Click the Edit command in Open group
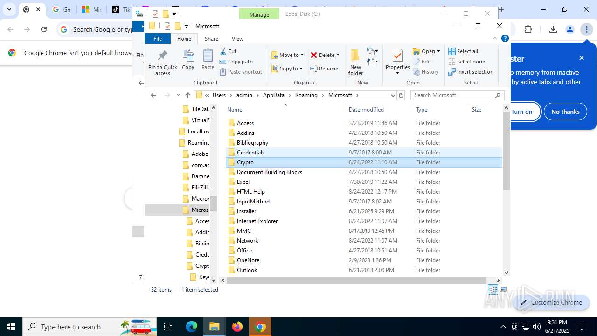This screenshot has width=597, height=336. 422,62
